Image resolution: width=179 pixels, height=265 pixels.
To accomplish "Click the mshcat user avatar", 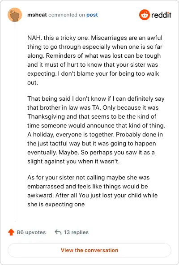I will point(15,15).
